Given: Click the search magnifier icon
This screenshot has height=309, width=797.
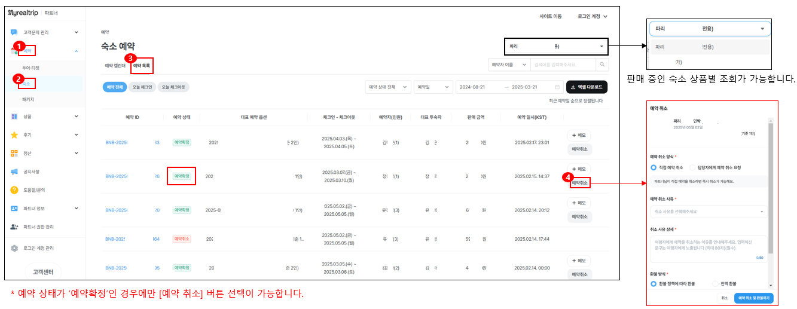Looking at the screenshot, I should (602, 65).
